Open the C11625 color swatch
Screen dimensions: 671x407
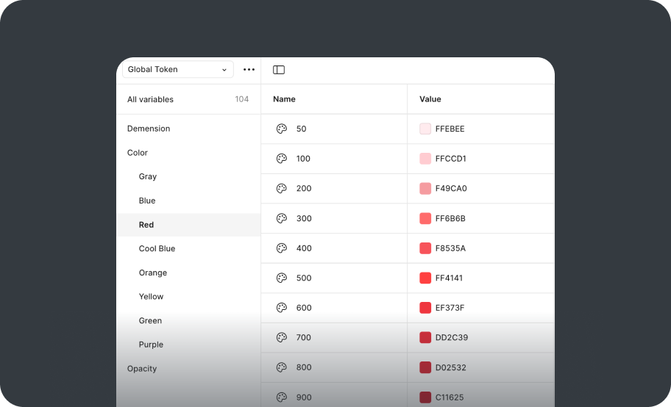(x=425, y=397)
